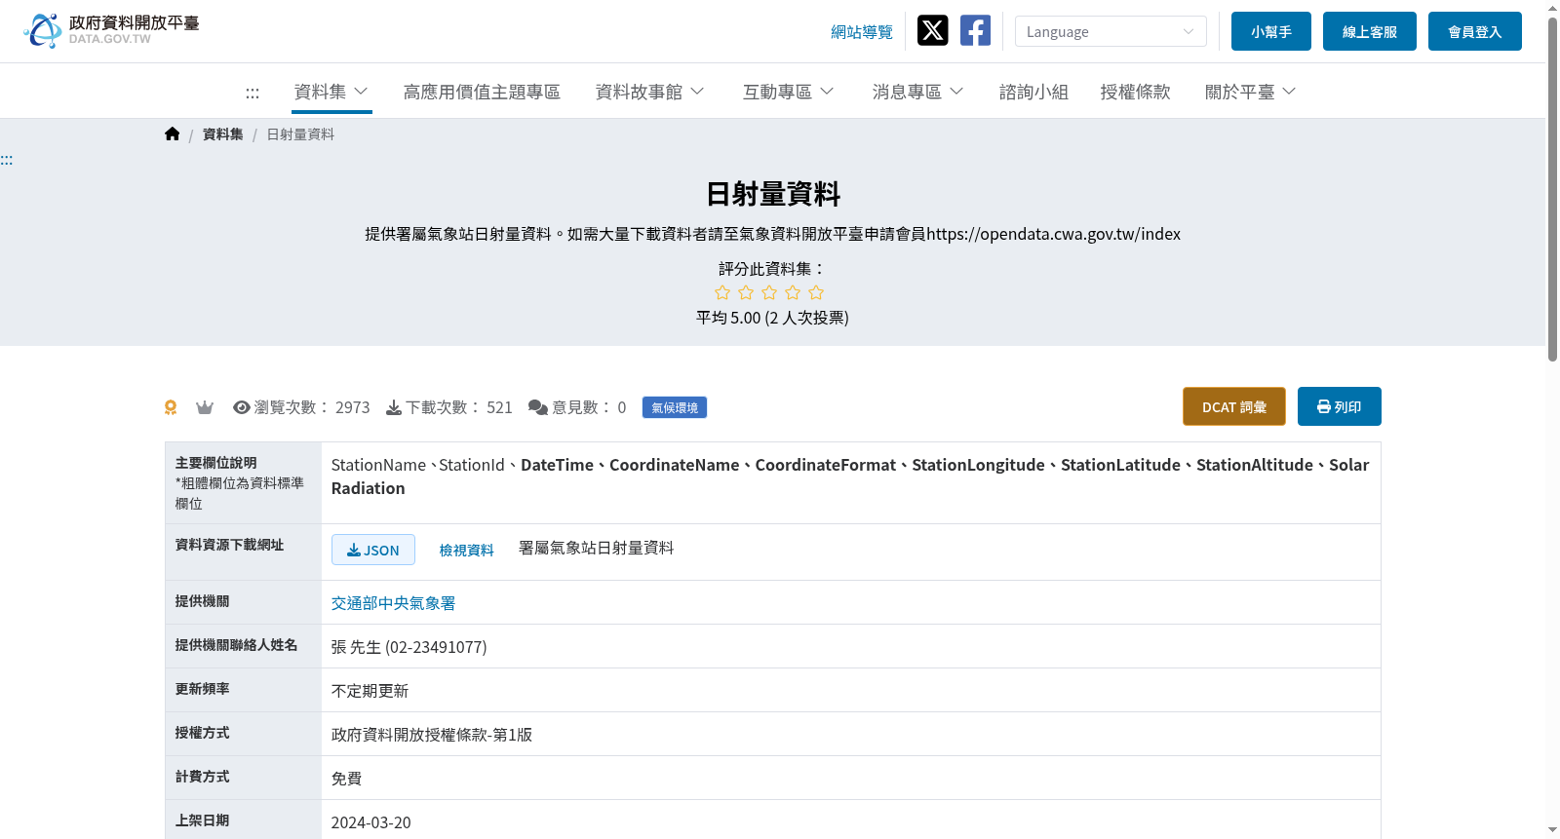Open 高應用價值主題專區 menu item
The image size is (1560, 839).
pyautogui.click(x=482, y=92)
